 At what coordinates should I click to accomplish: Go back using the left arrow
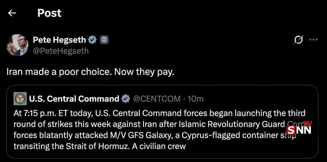[12, 13]
